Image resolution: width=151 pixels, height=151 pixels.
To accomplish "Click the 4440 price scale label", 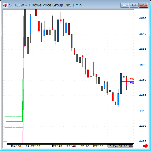I will click(x=143, y=111).
